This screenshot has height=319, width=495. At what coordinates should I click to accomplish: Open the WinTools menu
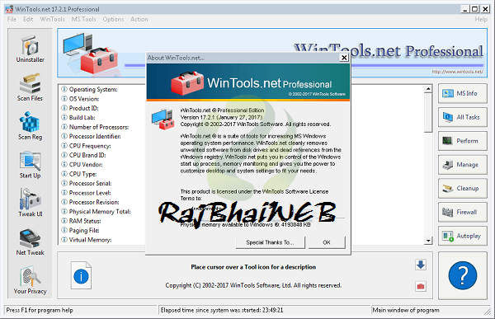52,19
